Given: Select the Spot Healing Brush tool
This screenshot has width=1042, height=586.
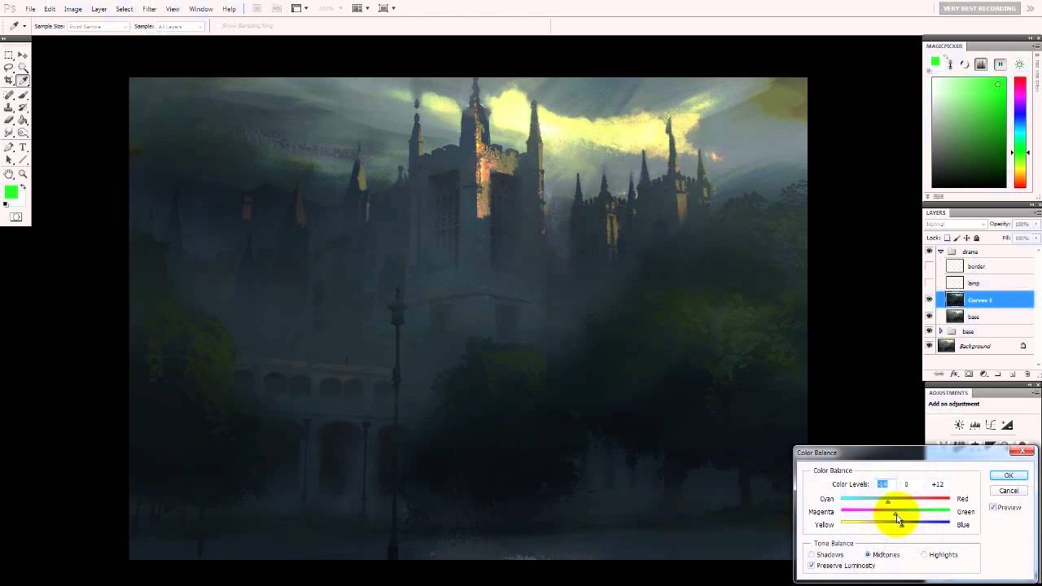Looking at the screenshot, I should (8, 94).
